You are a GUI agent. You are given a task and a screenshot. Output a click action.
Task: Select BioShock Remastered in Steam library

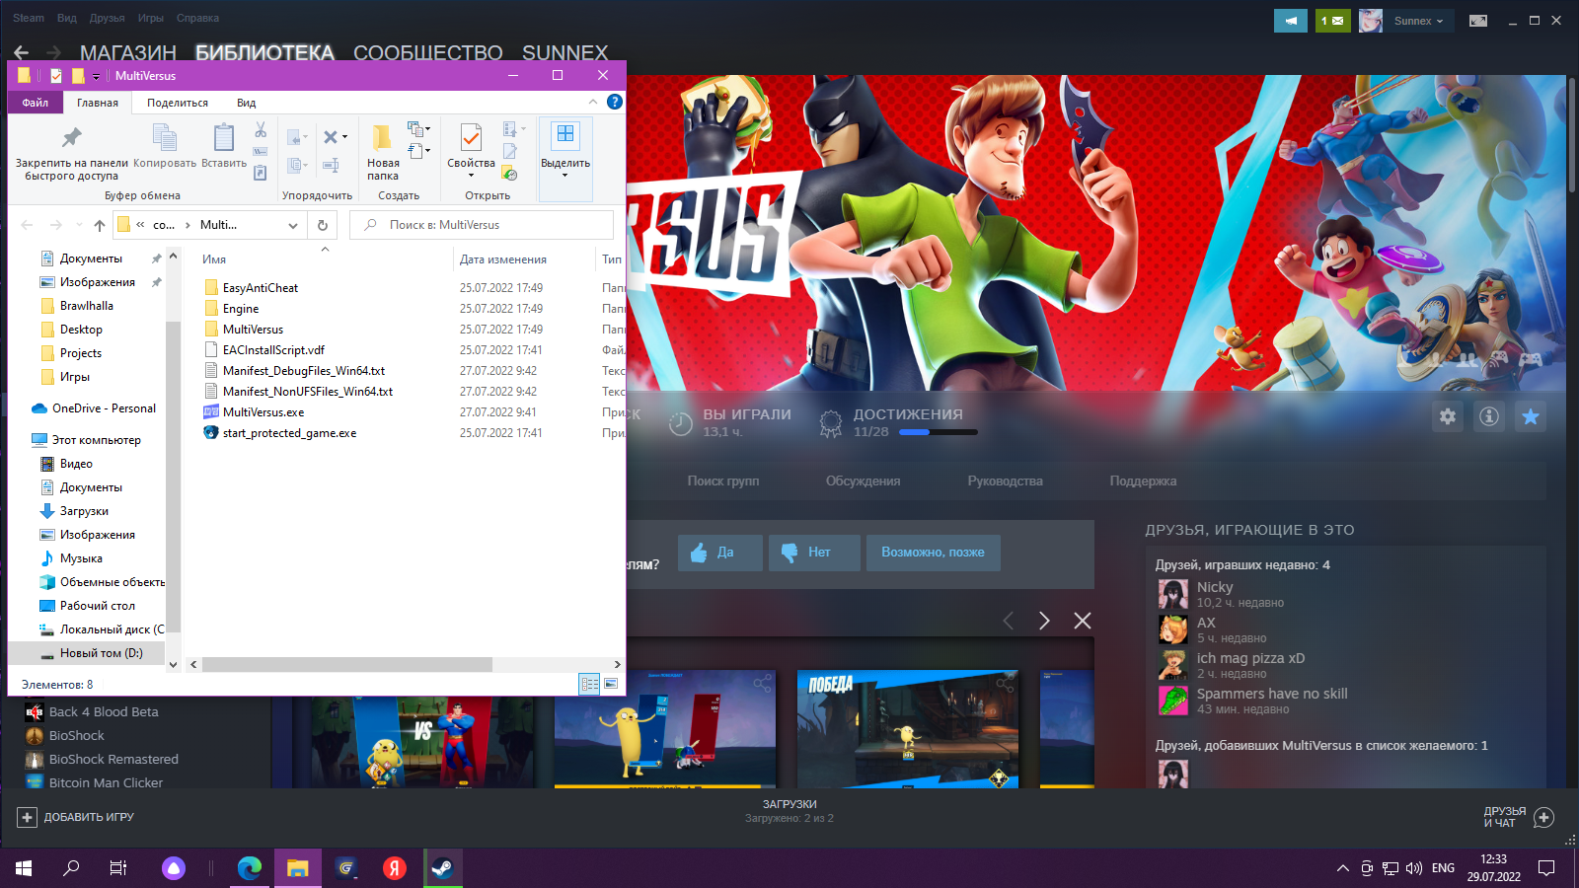(113, 759)
